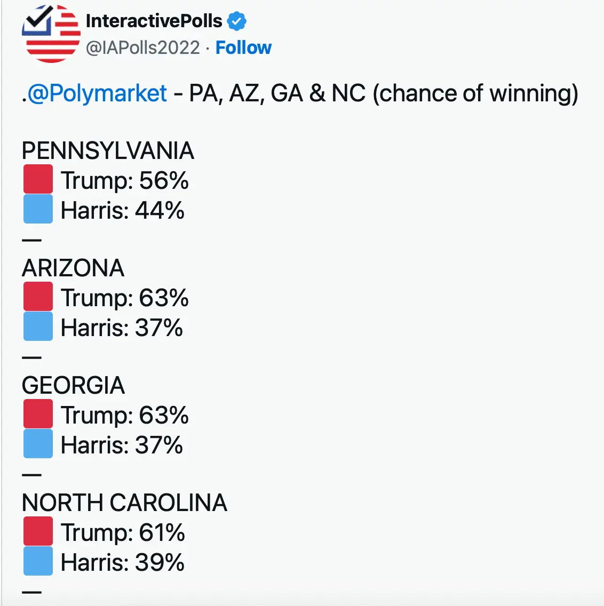
Task: Click the blue square beside Pennsylvania Harris
Action: pos(38,209)
